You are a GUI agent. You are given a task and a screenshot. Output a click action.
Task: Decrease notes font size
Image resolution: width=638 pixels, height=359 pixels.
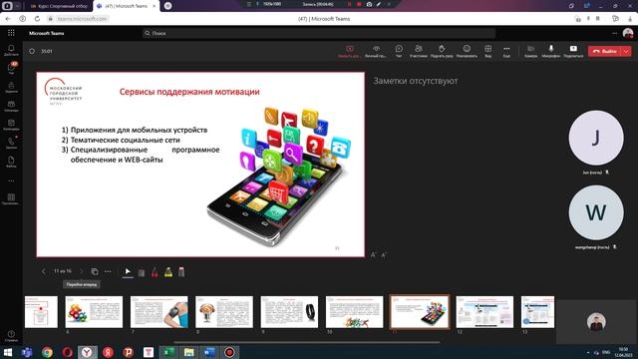pos(384,255)
